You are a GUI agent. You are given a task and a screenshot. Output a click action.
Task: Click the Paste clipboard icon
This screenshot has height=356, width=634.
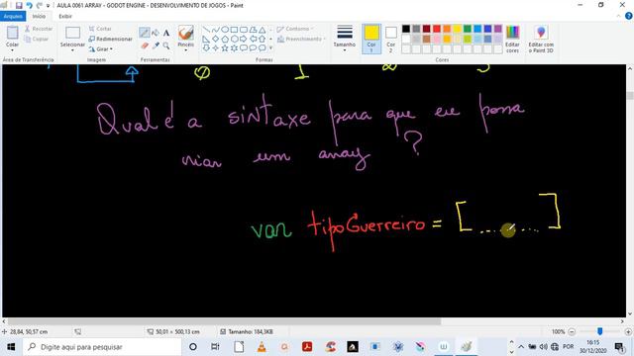click(x=12, y=33)
